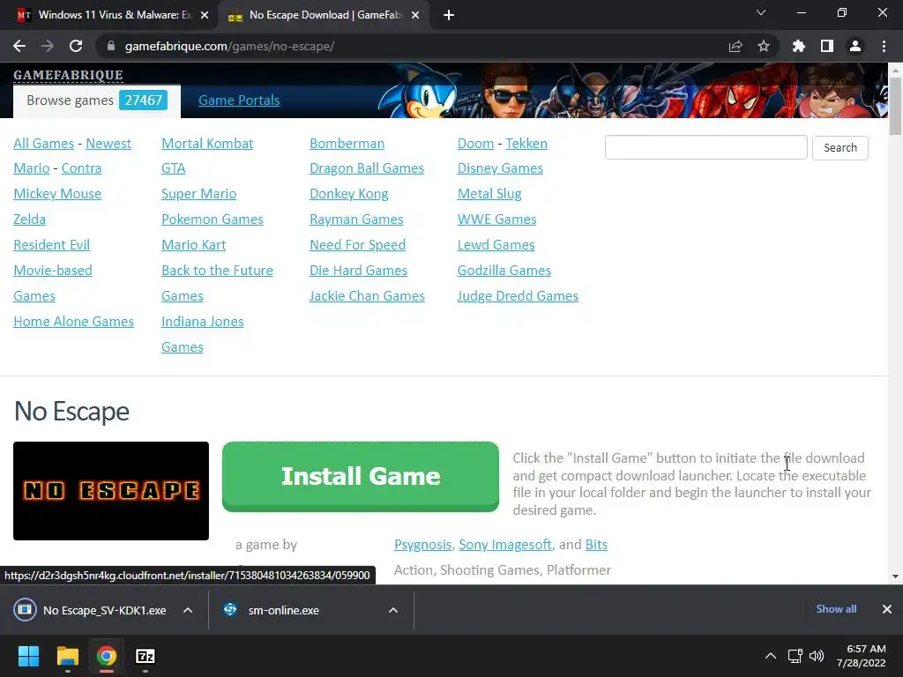Open the Zelda link
This screenshot has height=677, width=903.
[29, 219]
